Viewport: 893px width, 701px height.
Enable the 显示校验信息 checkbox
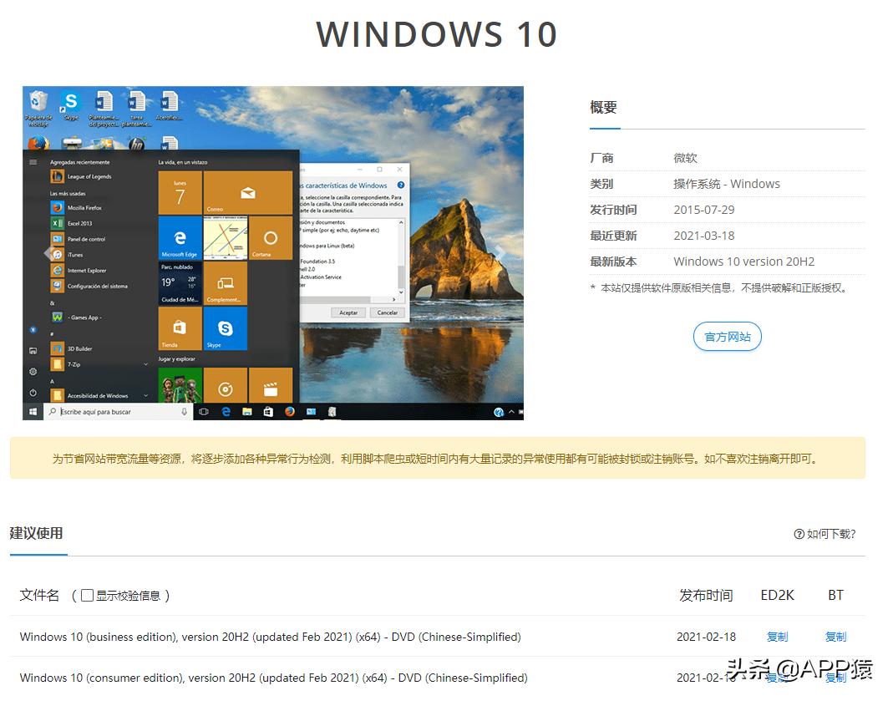pos(88,596)
